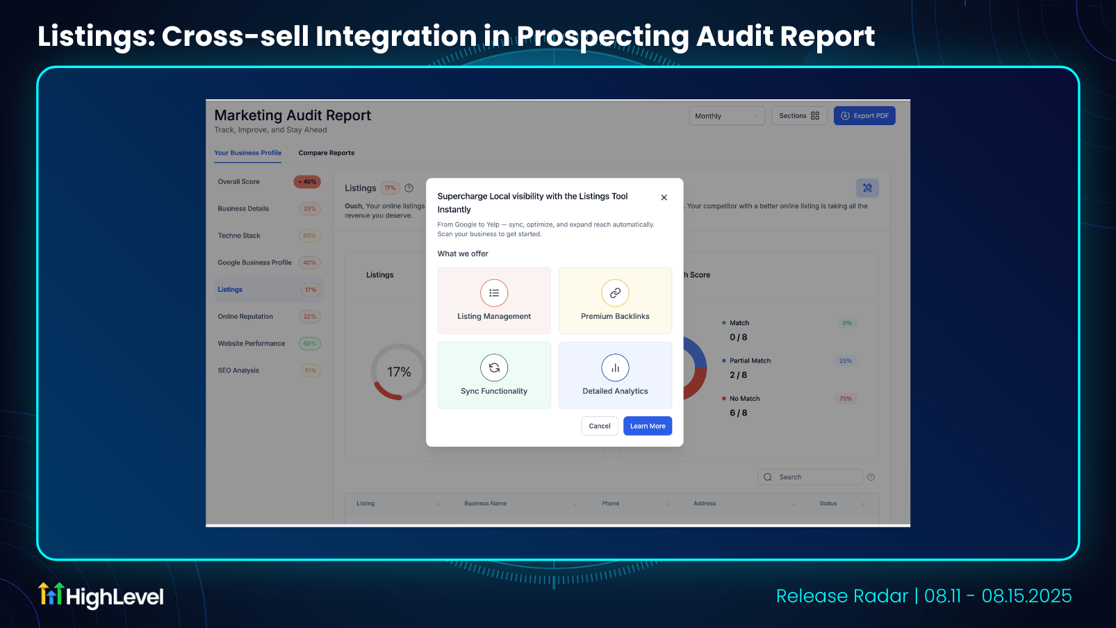Click the 17% circular score gauge
The width and height of the screenshot is (1116, 628).
pos(399,372)
